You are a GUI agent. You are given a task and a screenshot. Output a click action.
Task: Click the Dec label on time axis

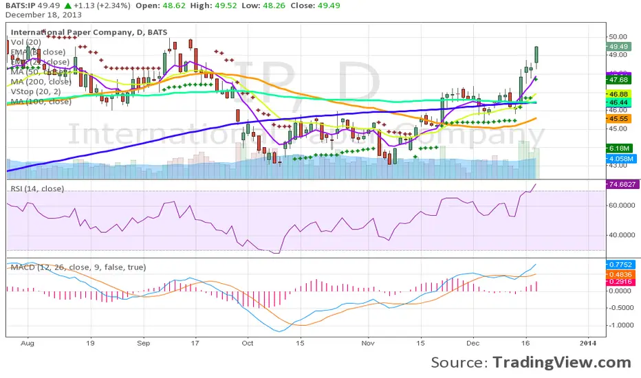tap(473, 343)
